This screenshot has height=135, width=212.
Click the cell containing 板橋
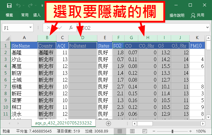24,87
